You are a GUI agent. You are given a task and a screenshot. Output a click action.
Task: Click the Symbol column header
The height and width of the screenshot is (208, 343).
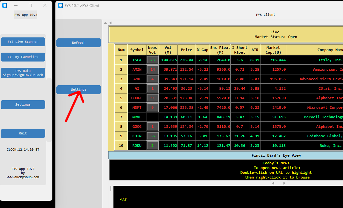(137, 50)
